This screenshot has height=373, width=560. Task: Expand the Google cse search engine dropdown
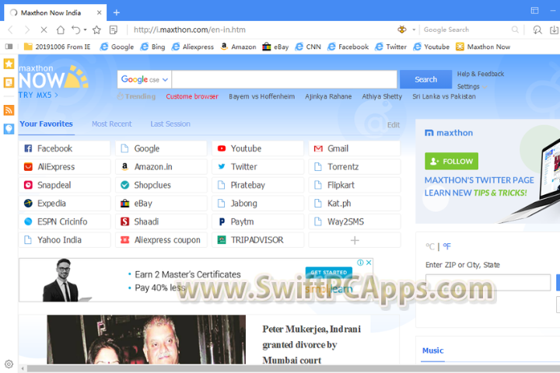click(x=145, y=79)
